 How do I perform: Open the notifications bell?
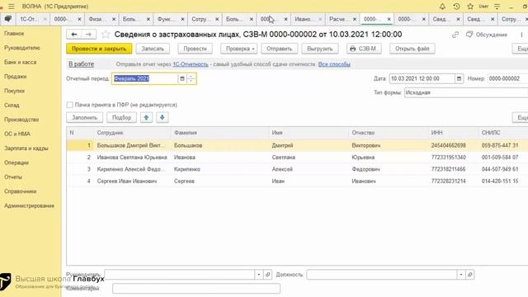pos(442,7)
